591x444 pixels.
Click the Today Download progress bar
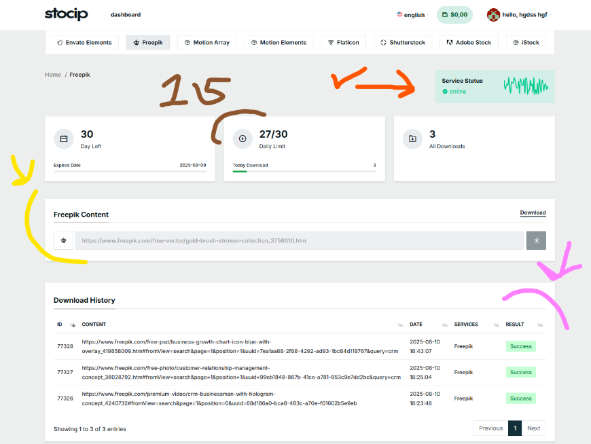(304, 172)
